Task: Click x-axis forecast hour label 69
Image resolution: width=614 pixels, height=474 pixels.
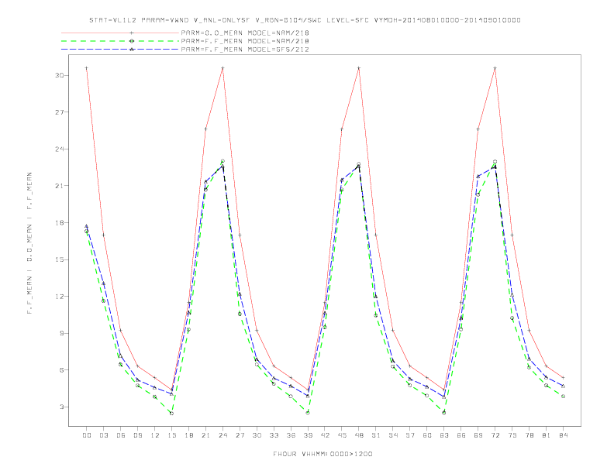Action: click(x=478, y=435)
